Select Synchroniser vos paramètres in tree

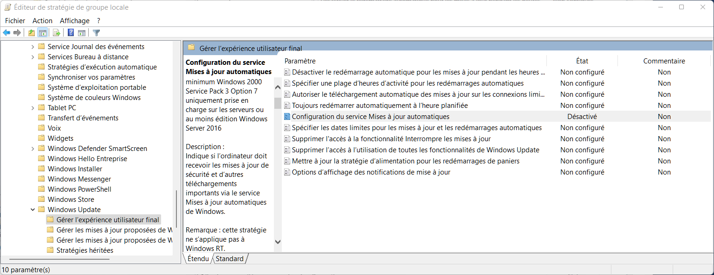click(x=91, y=77)
